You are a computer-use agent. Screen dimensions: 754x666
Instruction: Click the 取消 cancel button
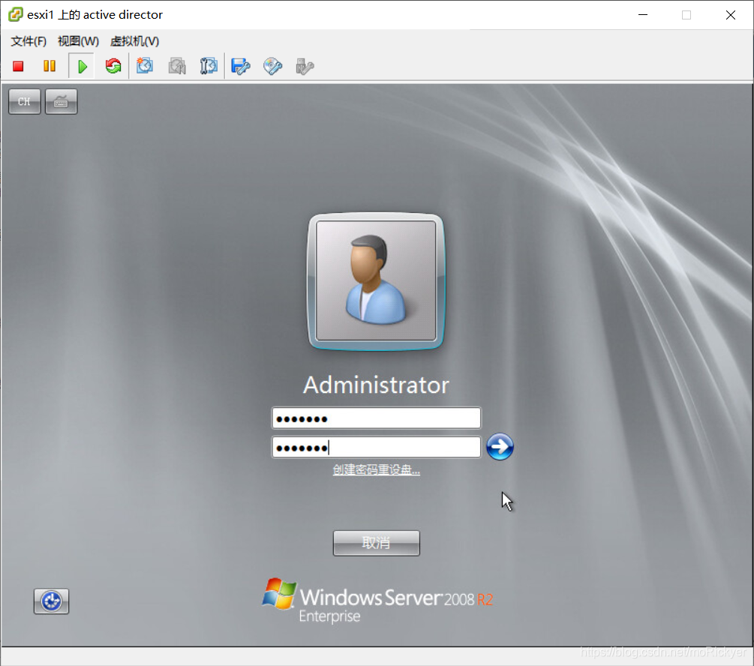click(x=377, y=544)
